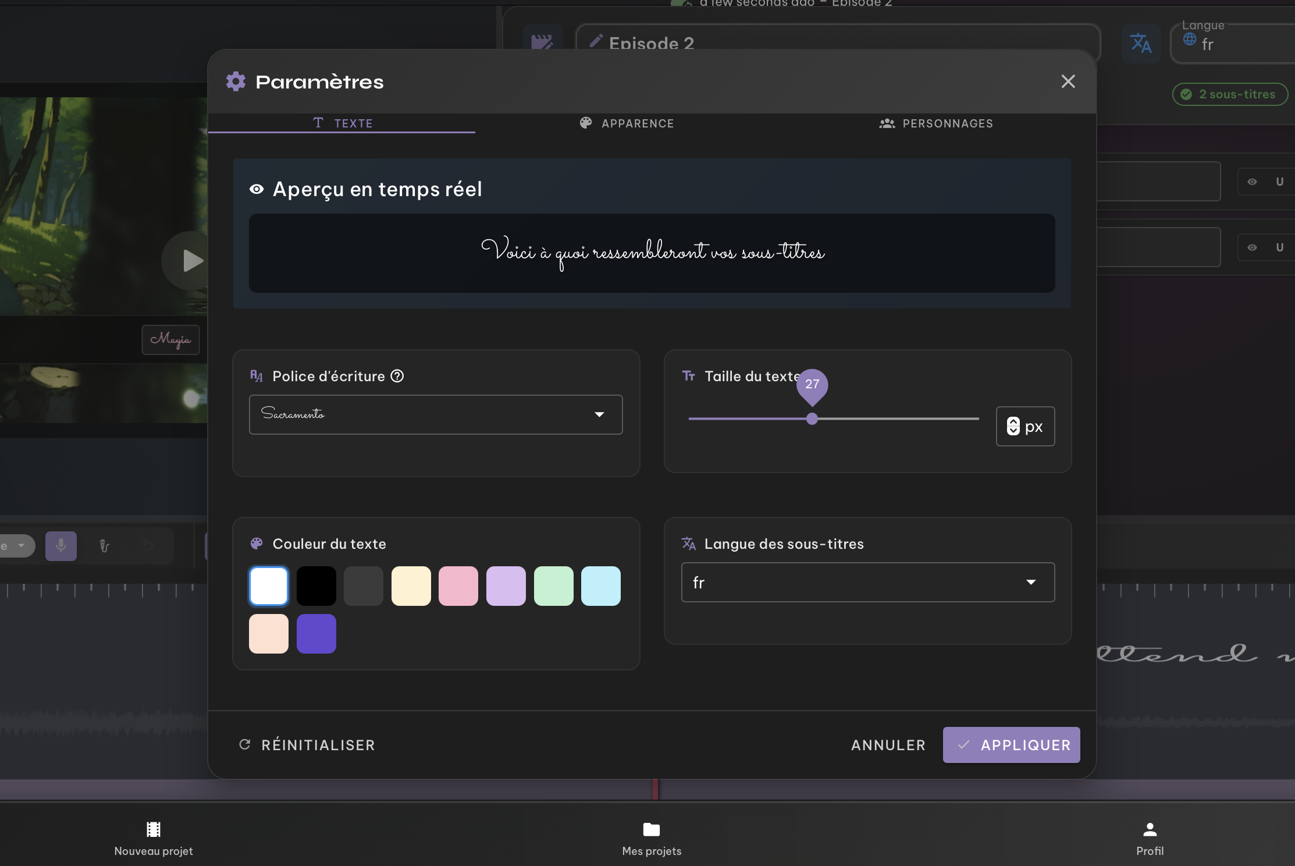Click the px size stepper arrows
Image resolution: width=1295 pixels, height=866 pixels.
[x=1013, y=427]
